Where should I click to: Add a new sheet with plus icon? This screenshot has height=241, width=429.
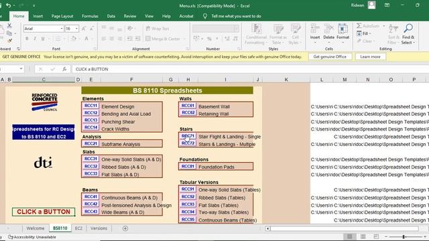point(125,228)
